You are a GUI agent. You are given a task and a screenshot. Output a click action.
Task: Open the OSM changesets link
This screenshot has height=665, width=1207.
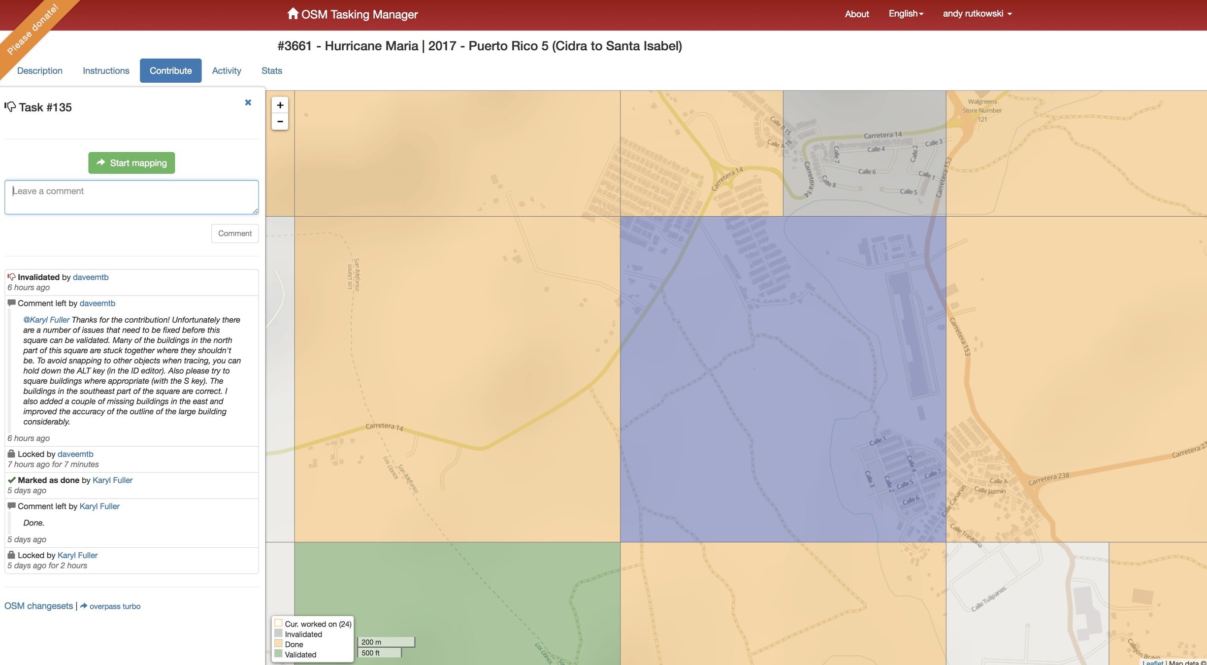click(x=38, y=606)
